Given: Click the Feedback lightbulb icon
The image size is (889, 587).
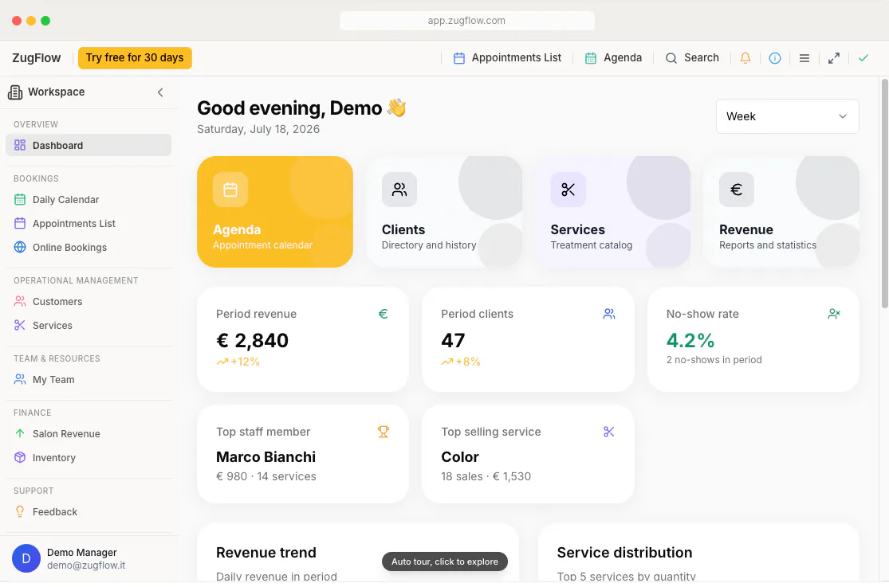Looking at the screenshot, I should click(x=20, y=511).
